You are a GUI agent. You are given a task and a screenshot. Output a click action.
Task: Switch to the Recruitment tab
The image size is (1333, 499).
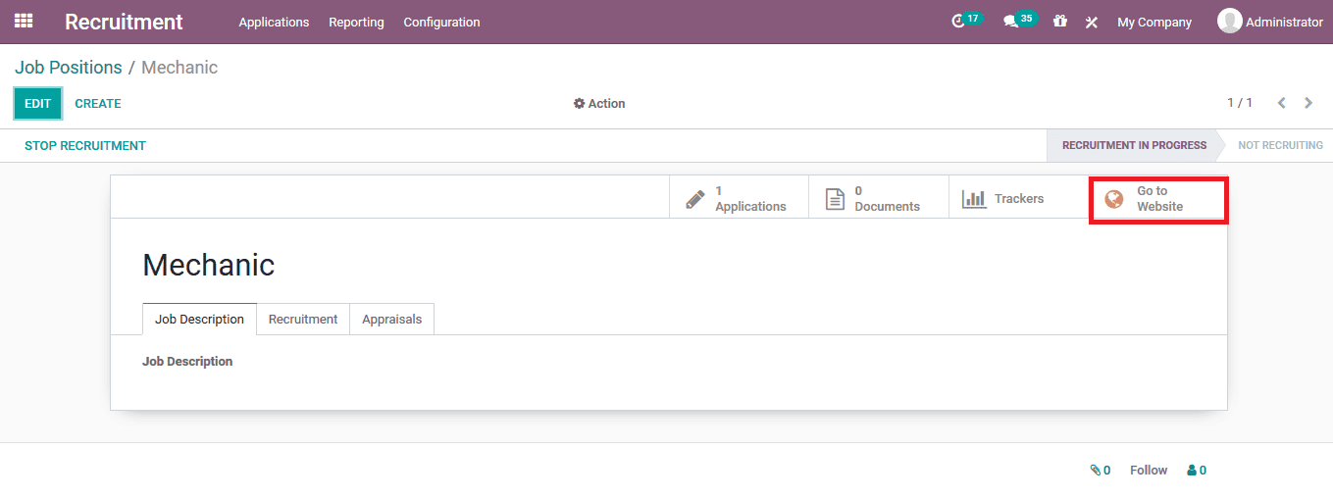(303, 319)
